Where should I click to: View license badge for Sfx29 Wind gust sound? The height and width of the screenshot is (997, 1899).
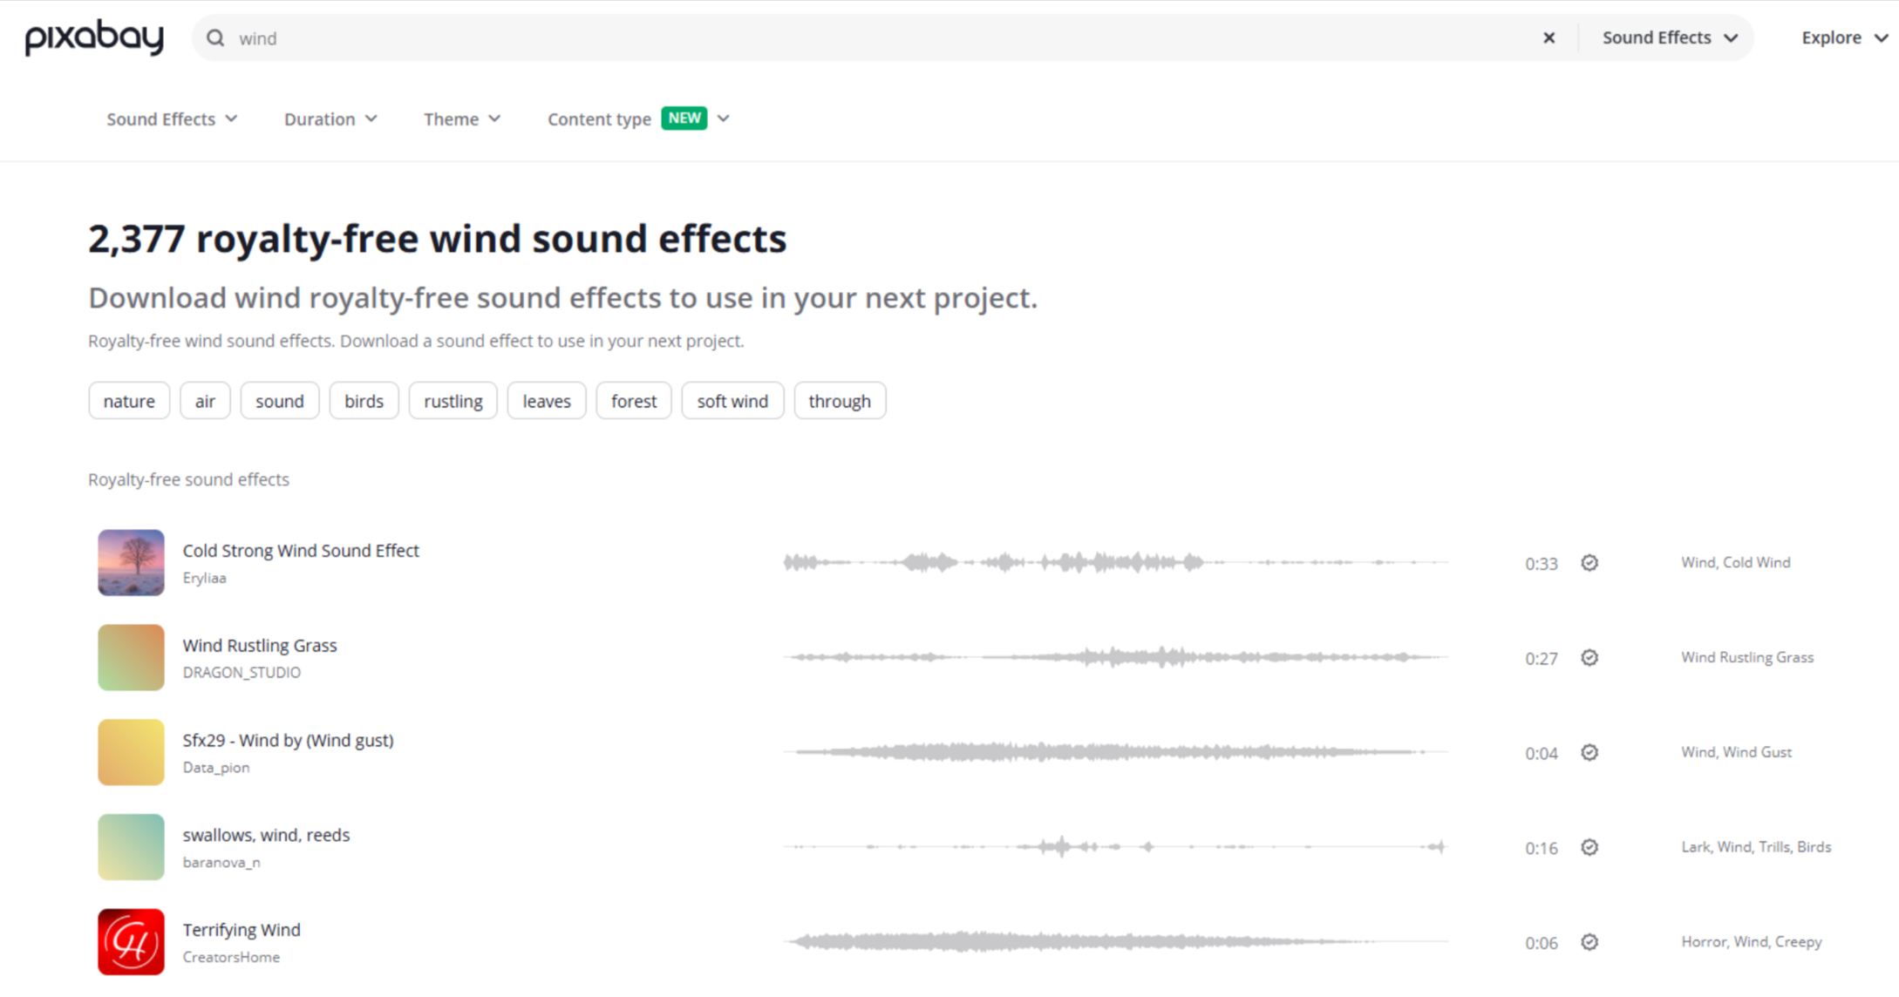[x=1589, y=752]
